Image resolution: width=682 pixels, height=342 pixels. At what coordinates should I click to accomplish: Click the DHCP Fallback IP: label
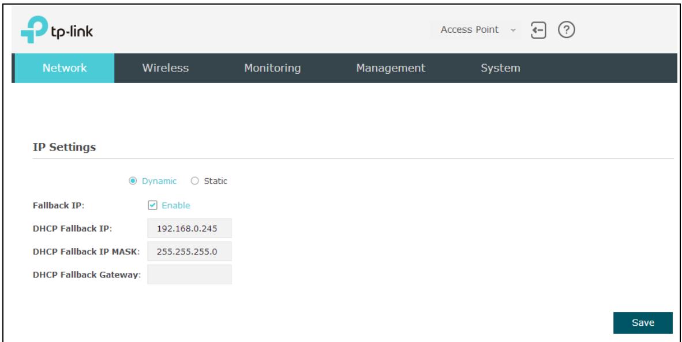click(72, 228)
